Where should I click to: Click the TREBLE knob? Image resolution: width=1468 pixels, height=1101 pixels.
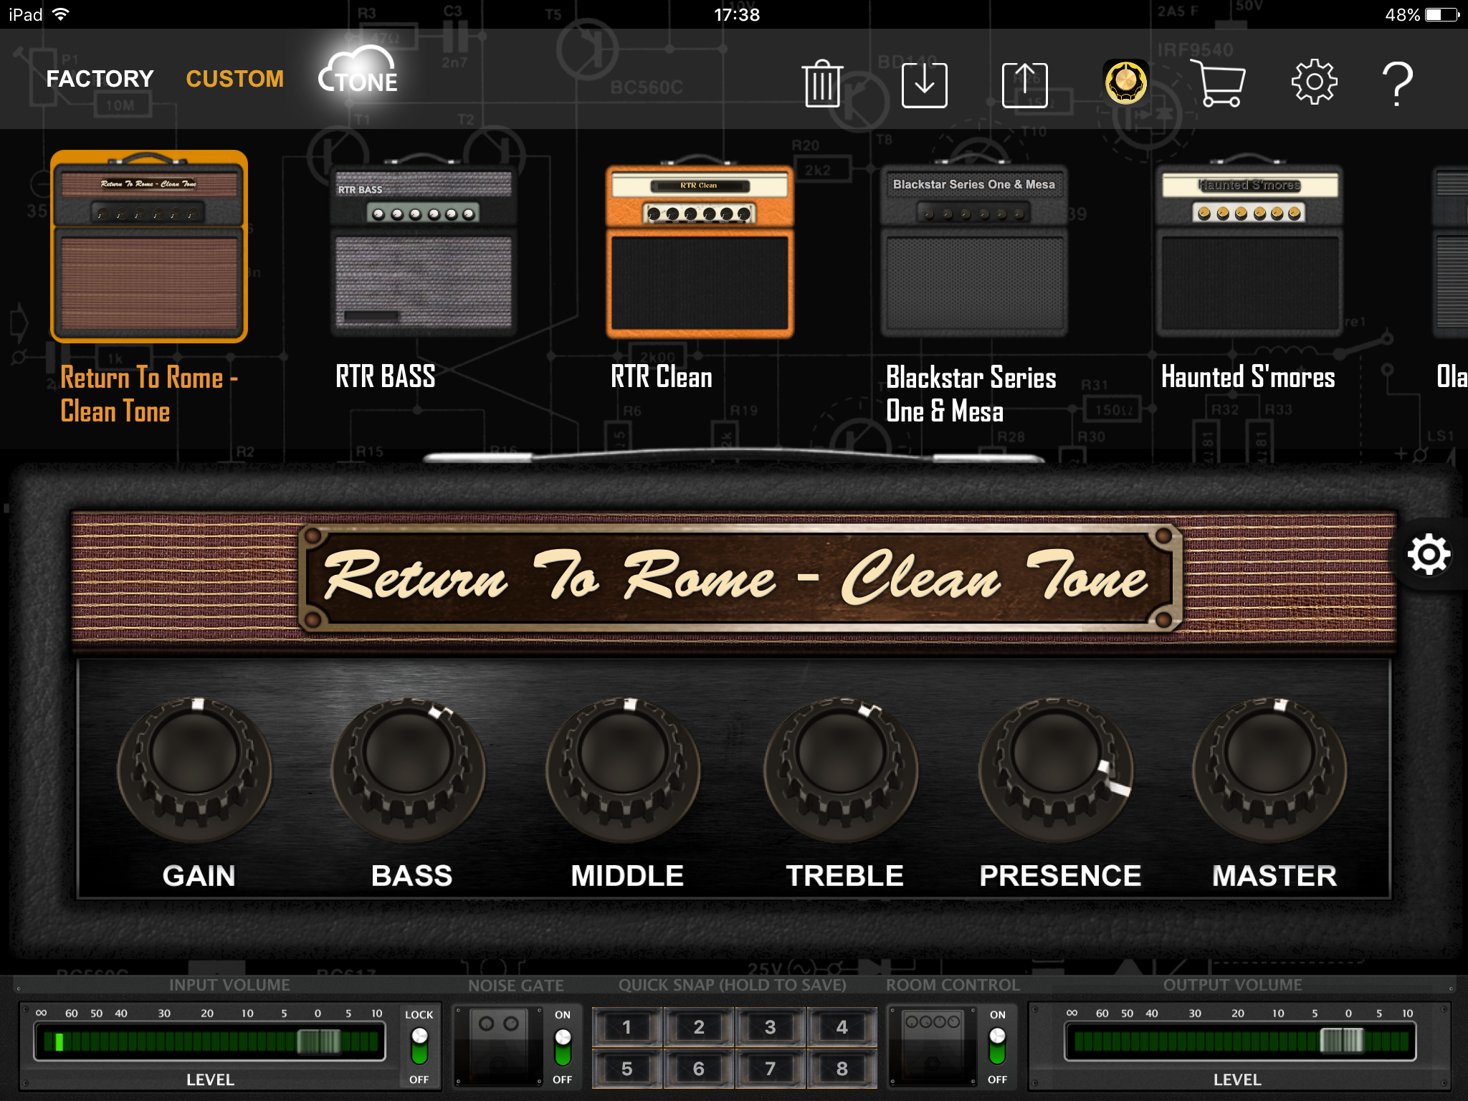click(x=842, y=768)
